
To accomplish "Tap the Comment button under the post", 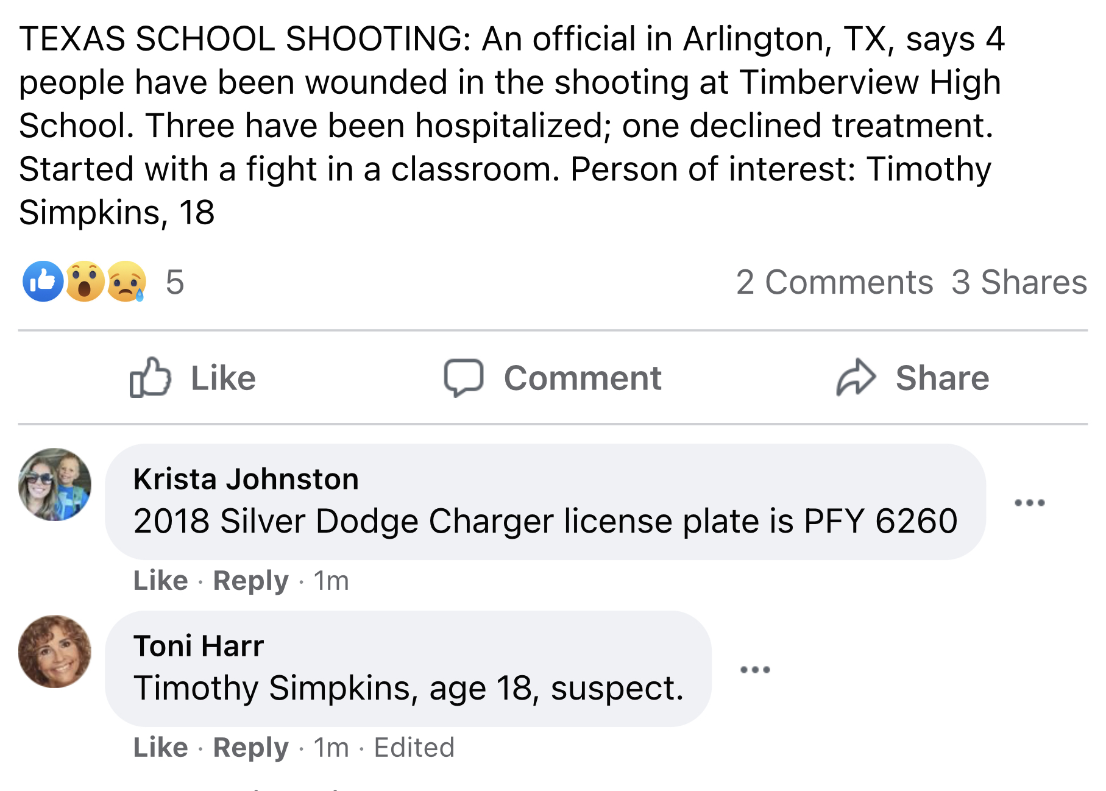I will pos(552,378).
